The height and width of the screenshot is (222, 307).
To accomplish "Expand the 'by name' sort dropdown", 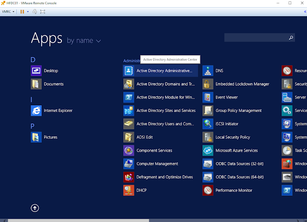I will coord(84,41).
